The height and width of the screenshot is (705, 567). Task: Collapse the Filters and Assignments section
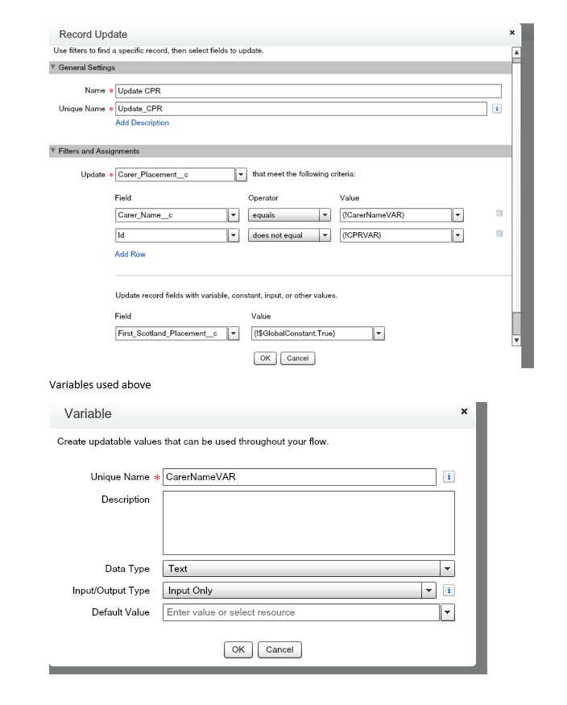point(53,151)
